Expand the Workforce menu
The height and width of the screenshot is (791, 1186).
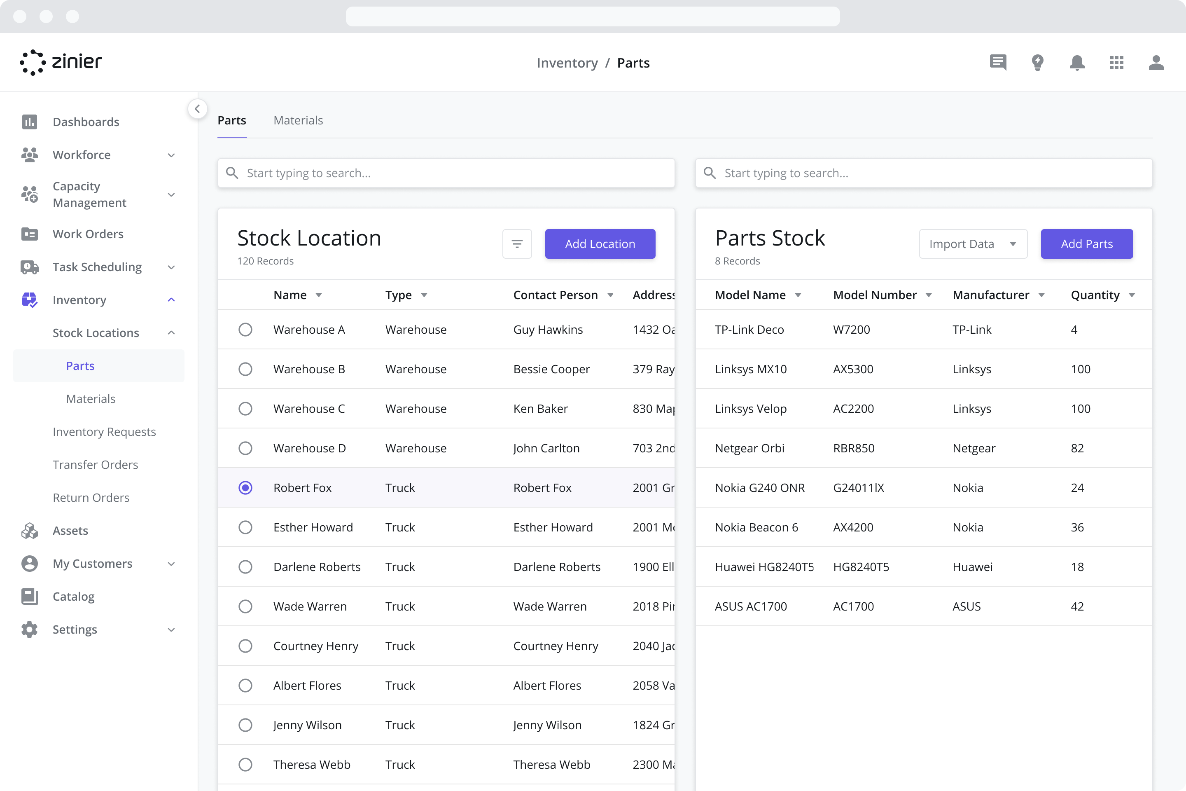171,155
